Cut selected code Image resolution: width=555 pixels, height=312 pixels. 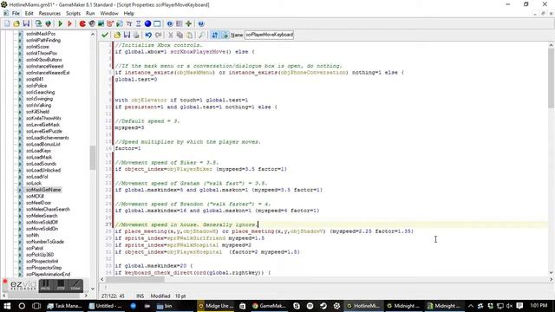[x=170, y=35]
